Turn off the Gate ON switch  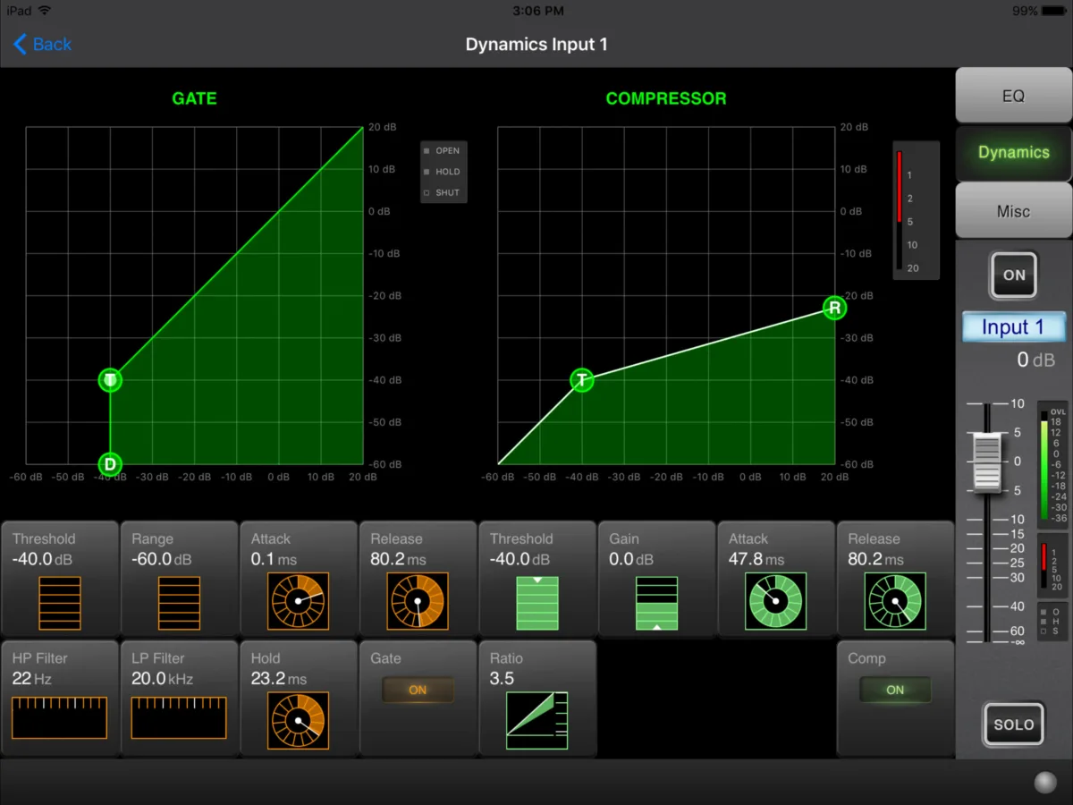[x=418, y=690]
